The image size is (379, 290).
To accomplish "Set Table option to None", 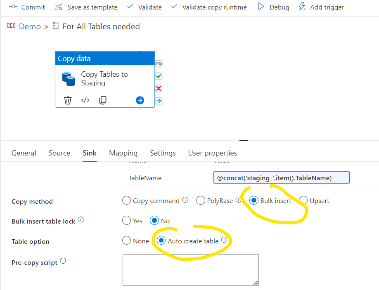I will [x=127, y=241].
